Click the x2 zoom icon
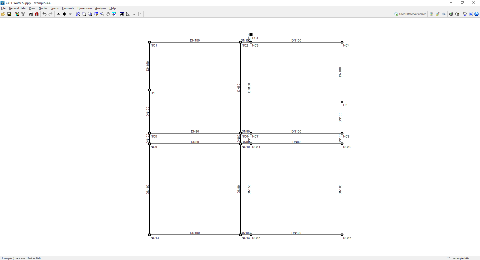Image resolution: width=480 pixels, height=260 pixels. point(90,14)
